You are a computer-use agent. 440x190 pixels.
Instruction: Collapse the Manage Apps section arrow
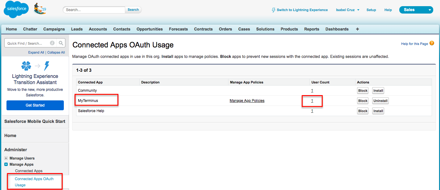click(6, 164)
